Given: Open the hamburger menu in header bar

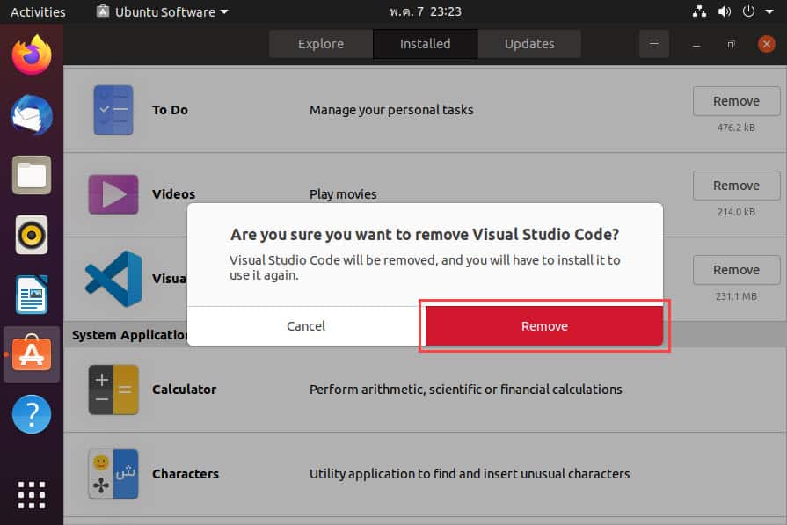Looking at the screenshot, I should [x=654, y=44].
